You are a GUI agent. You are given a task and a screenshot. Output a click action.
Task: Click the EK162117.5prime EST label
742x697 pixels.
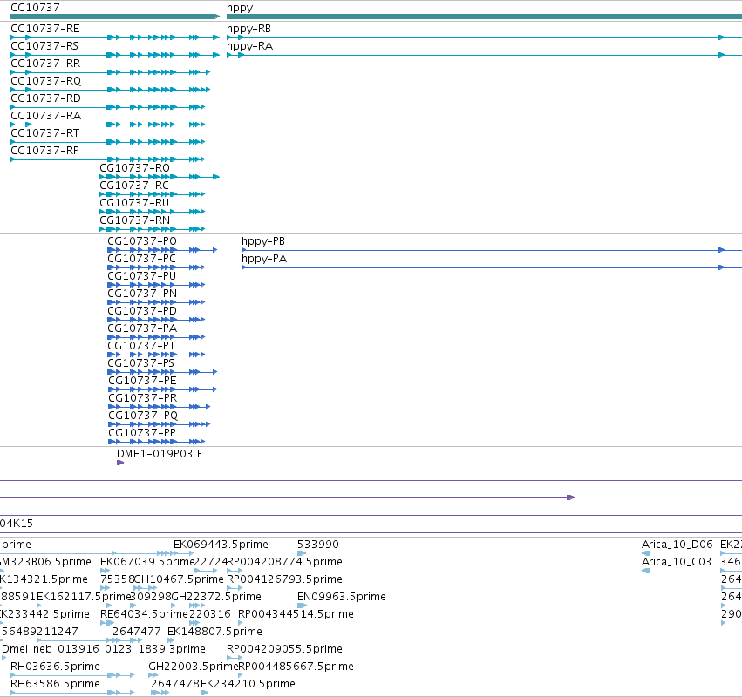click(x=84, y=597)
